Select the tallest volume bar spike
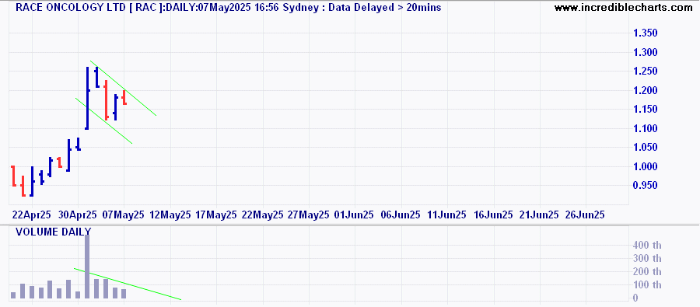Screen dimensions: 700x307 click(87, 267)
